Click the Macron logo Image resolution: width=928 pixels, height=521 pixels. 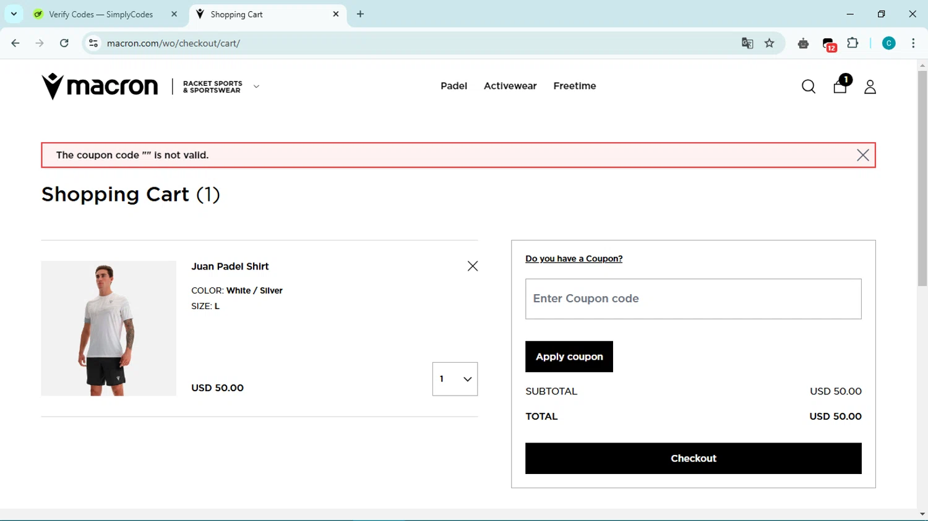coord(100,86)
